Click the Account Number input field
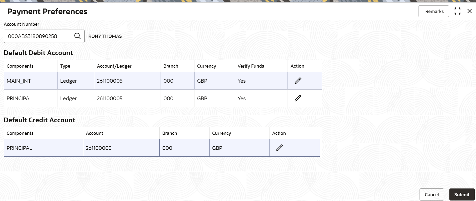The width and height of the screenshot is (476, 201). point(39,36)
